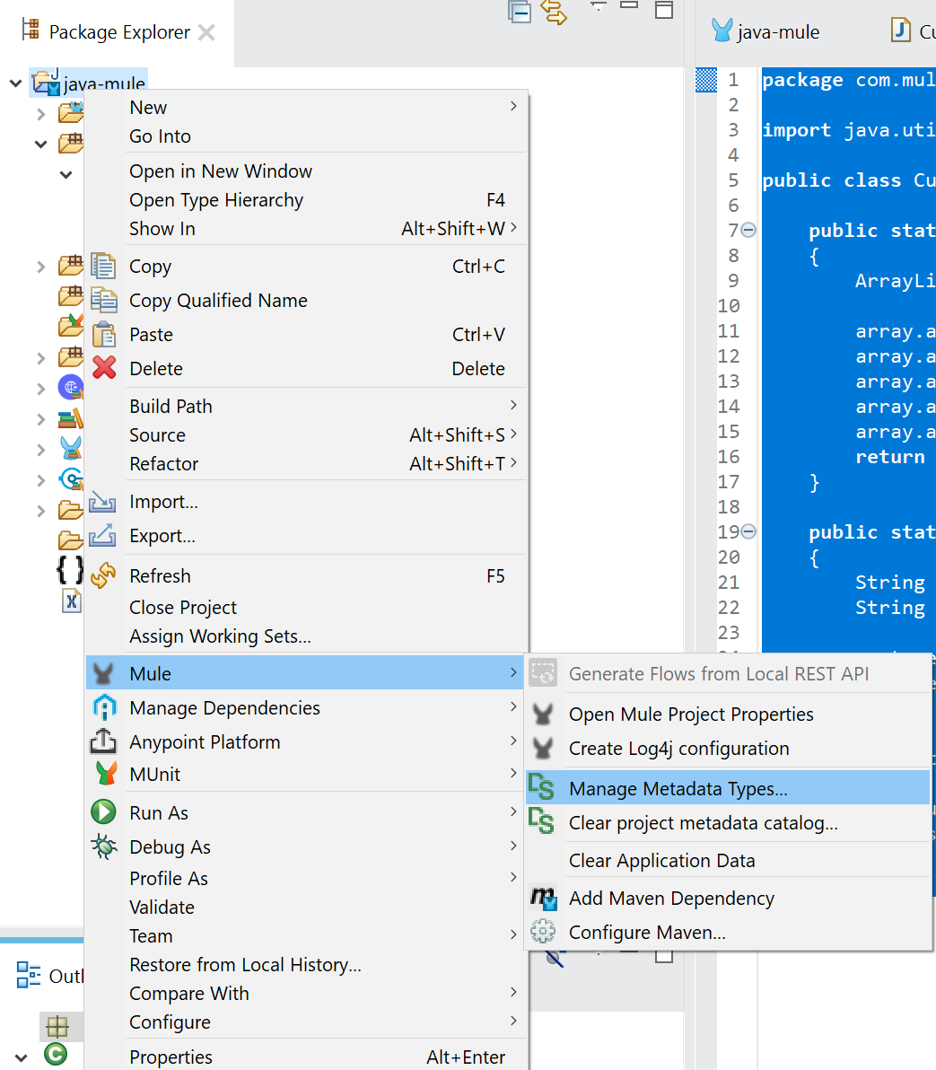Toggle code fold marker at line 19
The height and width of the screenshot is (1070, 936).
[x=748, y=532]
